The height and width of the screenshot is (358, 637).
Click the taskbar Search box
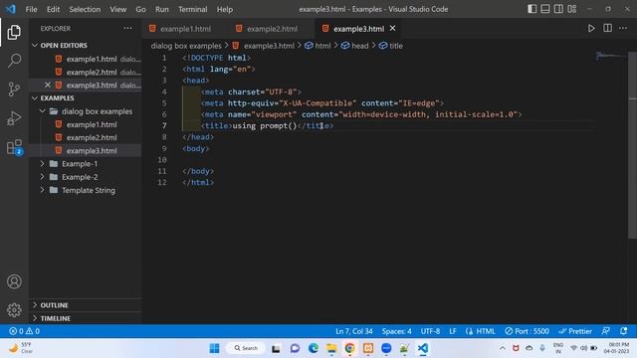point(246,348)
